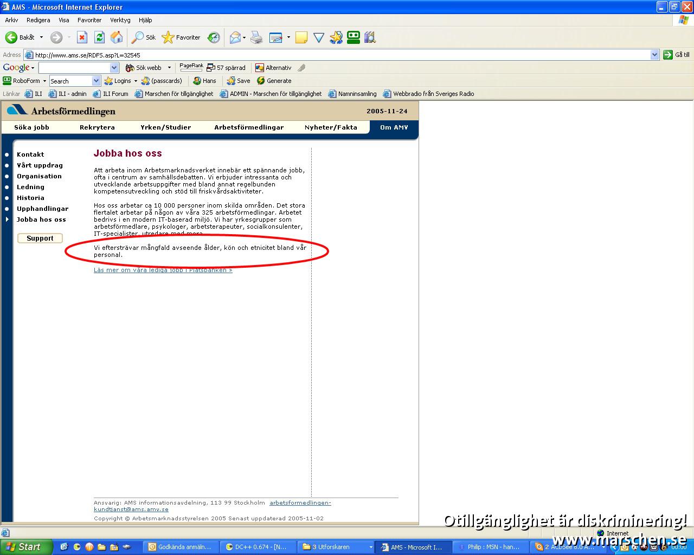This screenshot has width=694, height=555.
Task: Open the RoboForm Search field dropdown
Action: (x=96, y=81)
